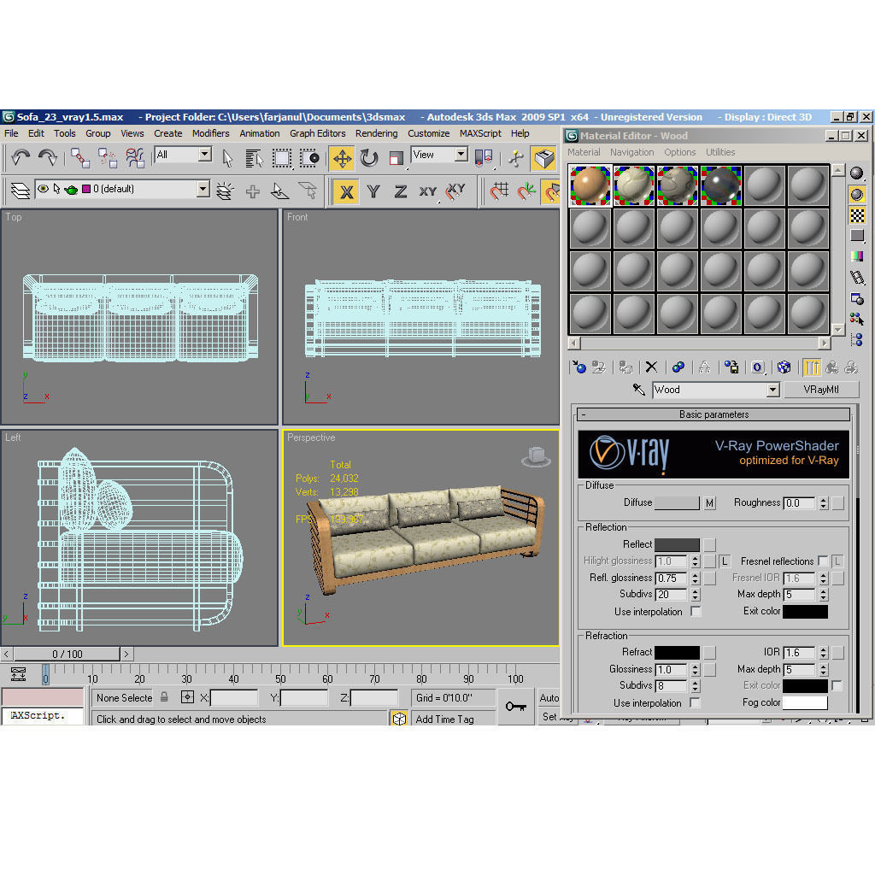
Task: Restrict movement to the Z axis
Action: tap(400, 191)
